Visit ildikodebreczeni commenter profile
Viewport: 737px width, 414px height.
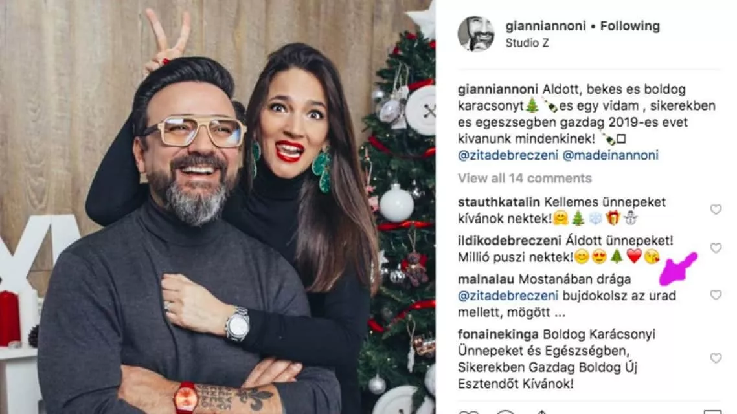click(x=510, y=241)
